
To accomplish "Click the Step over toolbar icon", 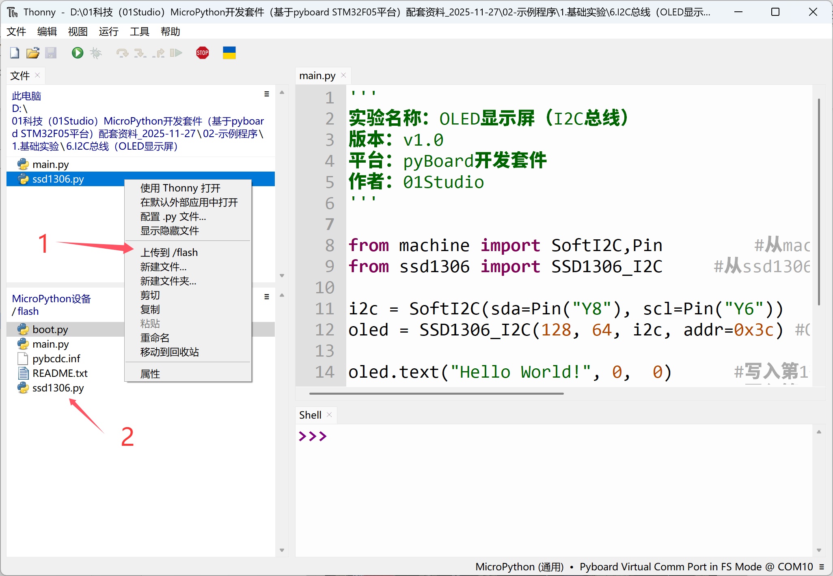I will 122,53.
